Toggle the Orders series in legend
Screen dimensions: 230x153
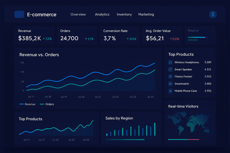point(47,104)
